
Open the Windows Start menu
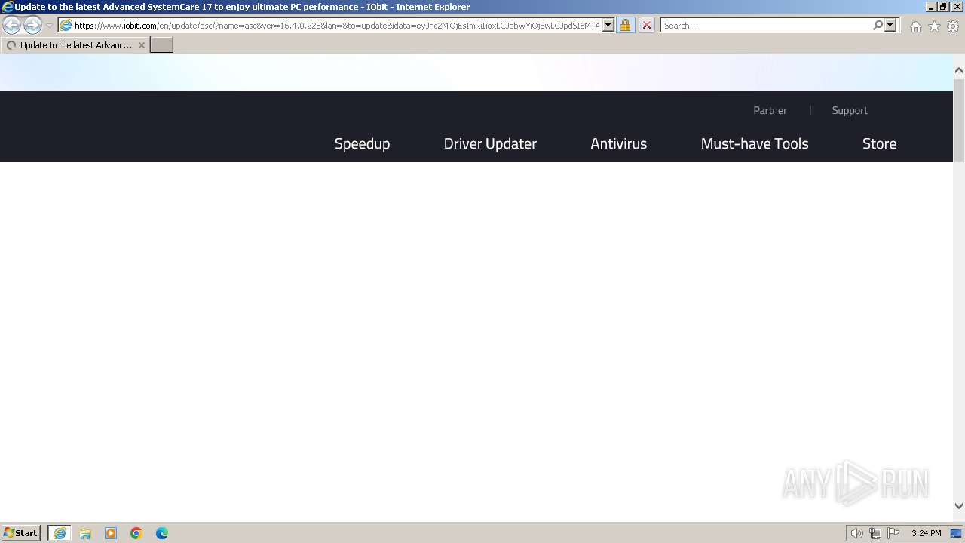coord(21,533)
